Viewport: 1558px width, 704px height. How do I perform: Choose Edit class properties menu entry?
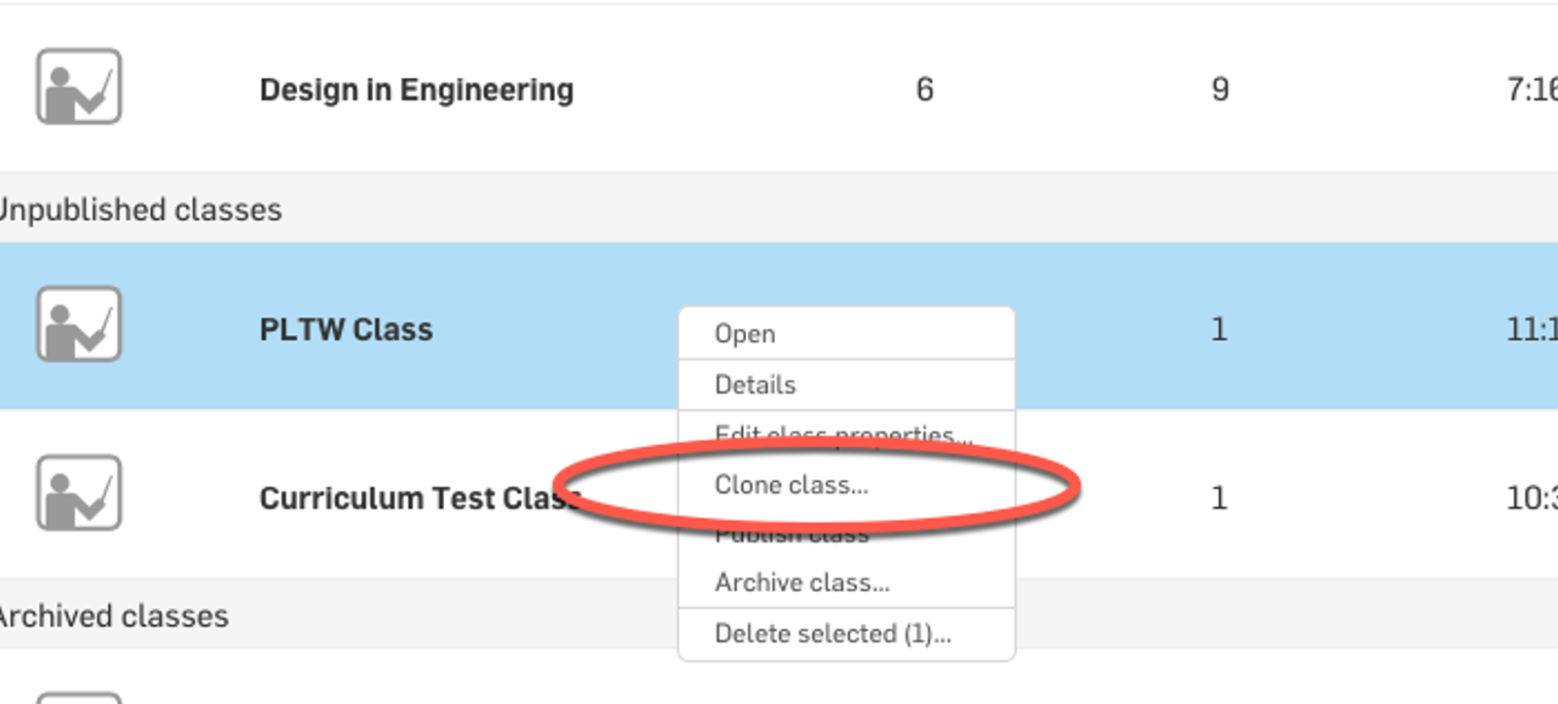(x=843, y=433)
